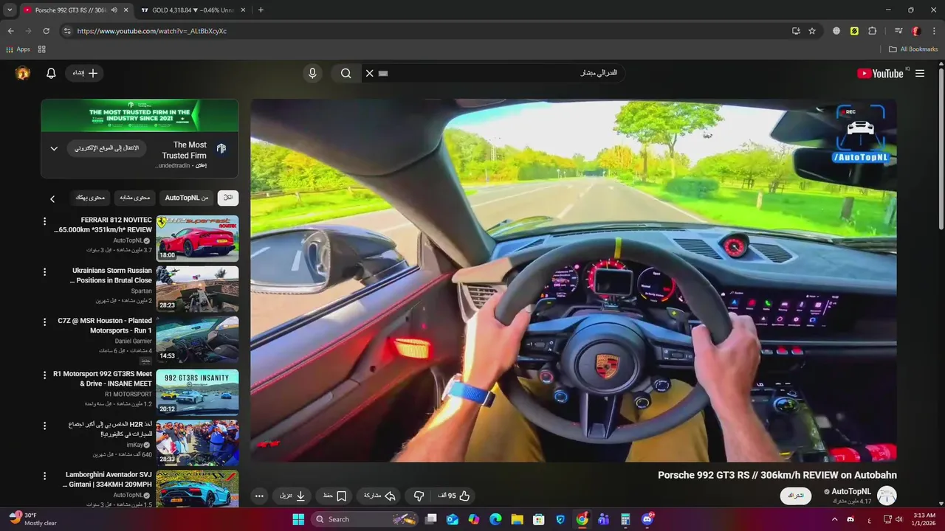Image resolution: width=945 pixels, height=531 pixels.
Task: Open Lamborghini Aventador SVJ video title
Action: pos(109,479)
